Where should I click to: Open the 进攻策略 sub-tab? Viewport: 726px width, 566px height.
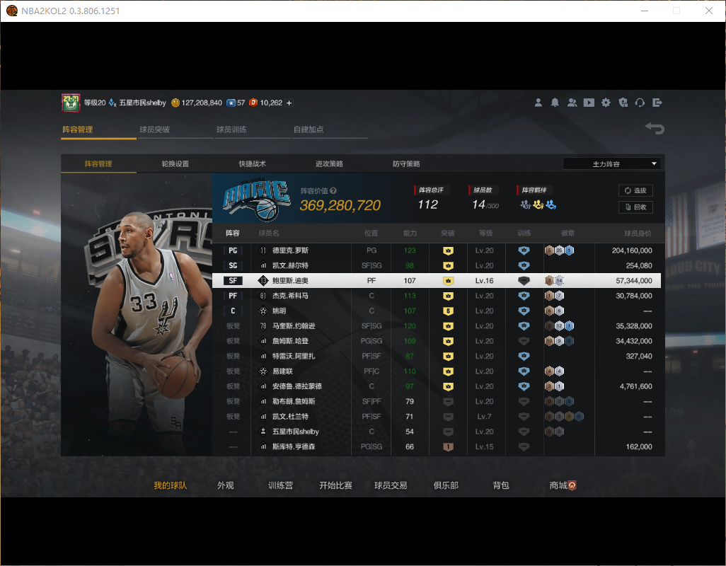point(329,164)
